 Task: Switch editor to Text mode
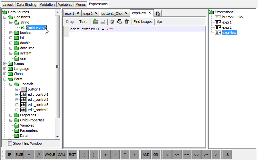(83, 22)
